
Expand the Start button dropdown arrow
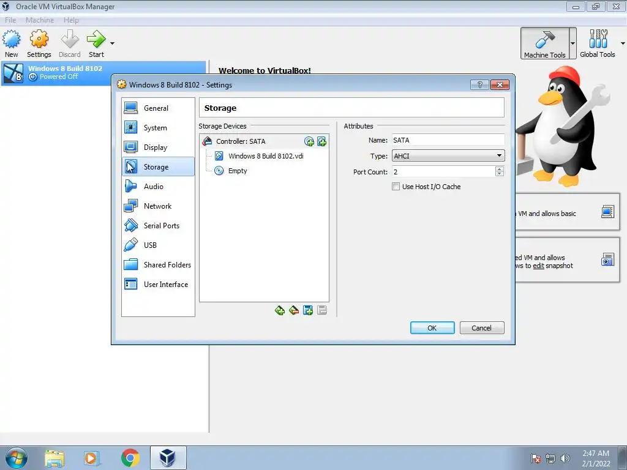[x=113, y=43]
